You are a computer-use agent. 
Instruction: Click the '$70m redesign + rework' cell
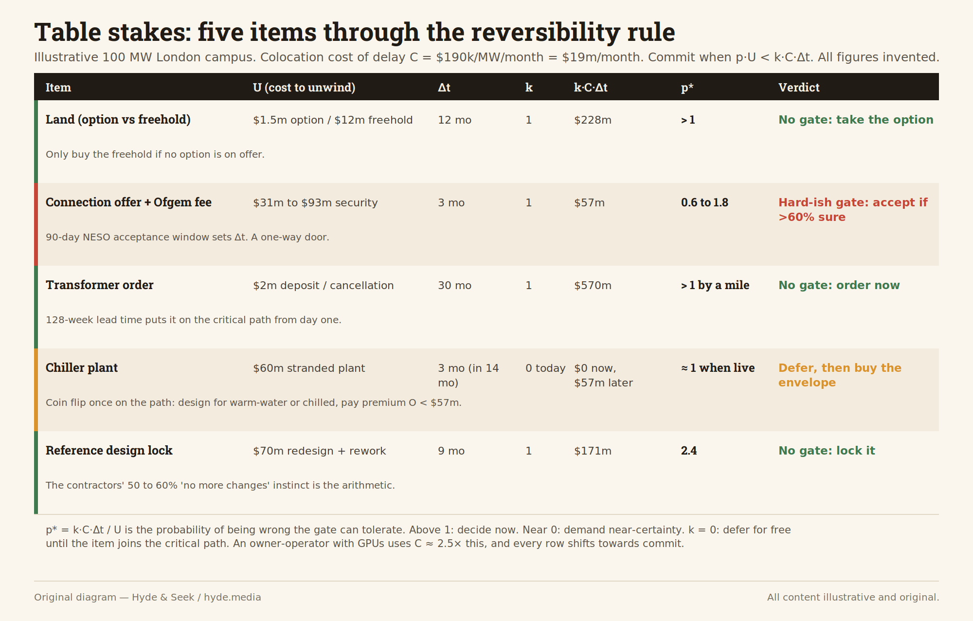click(x=320, y=451)
